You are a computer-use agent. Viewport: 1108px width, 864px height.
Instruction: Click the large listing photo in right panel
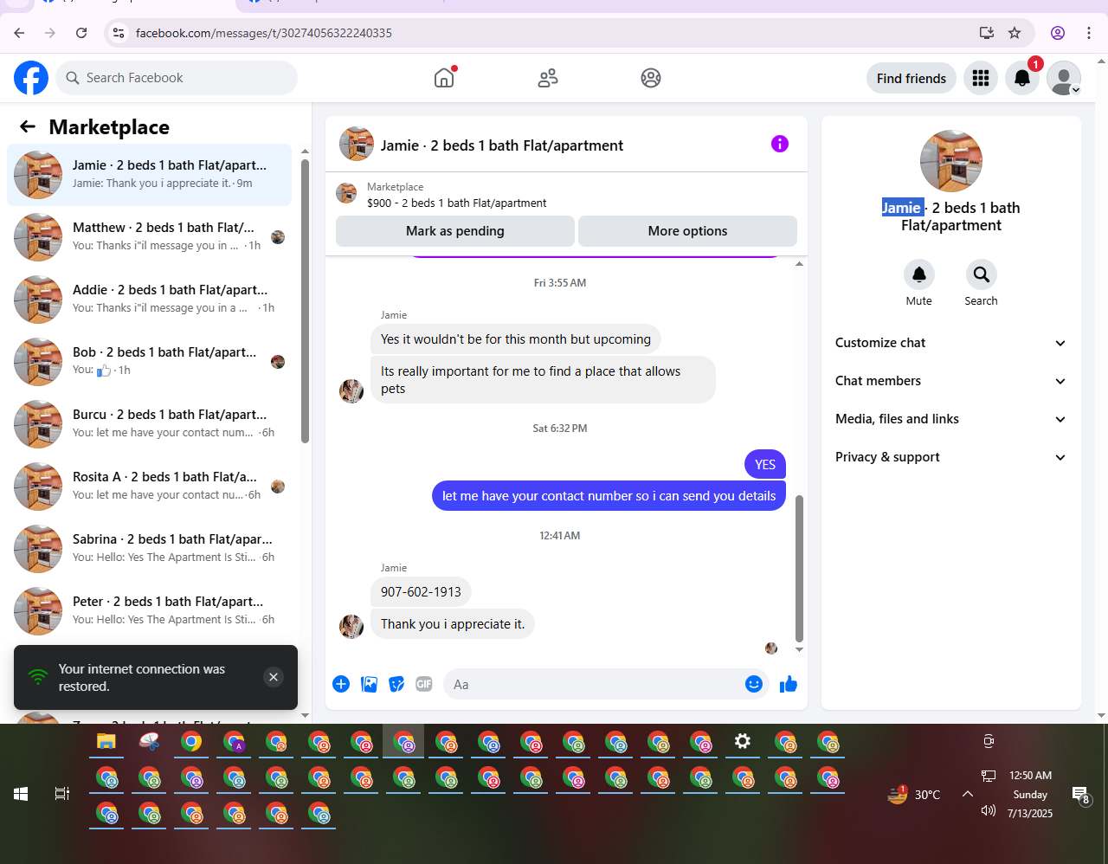click(951, 161)
